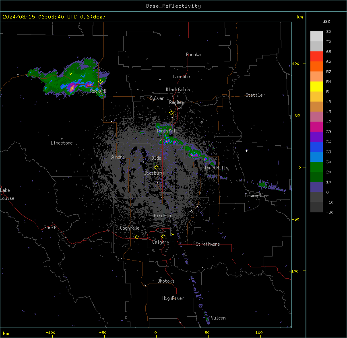Viewport: 347px width, 338px height.
Task: Click the Banff label
Action: click(x=50, y=228)
